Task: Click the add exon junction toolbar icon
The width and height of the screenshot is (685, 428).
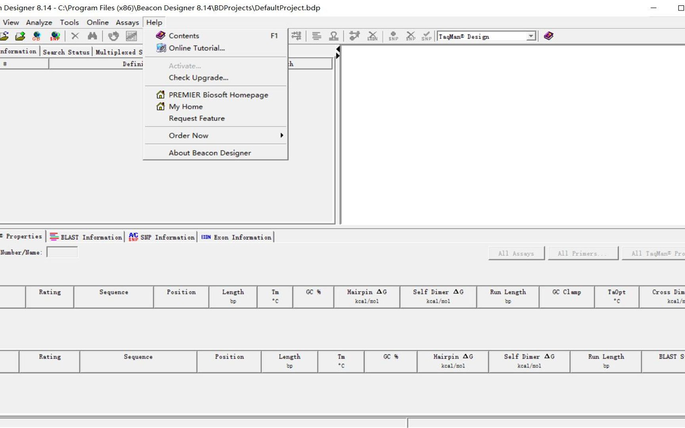Action: pyautogui.click(x=354, y=36)
